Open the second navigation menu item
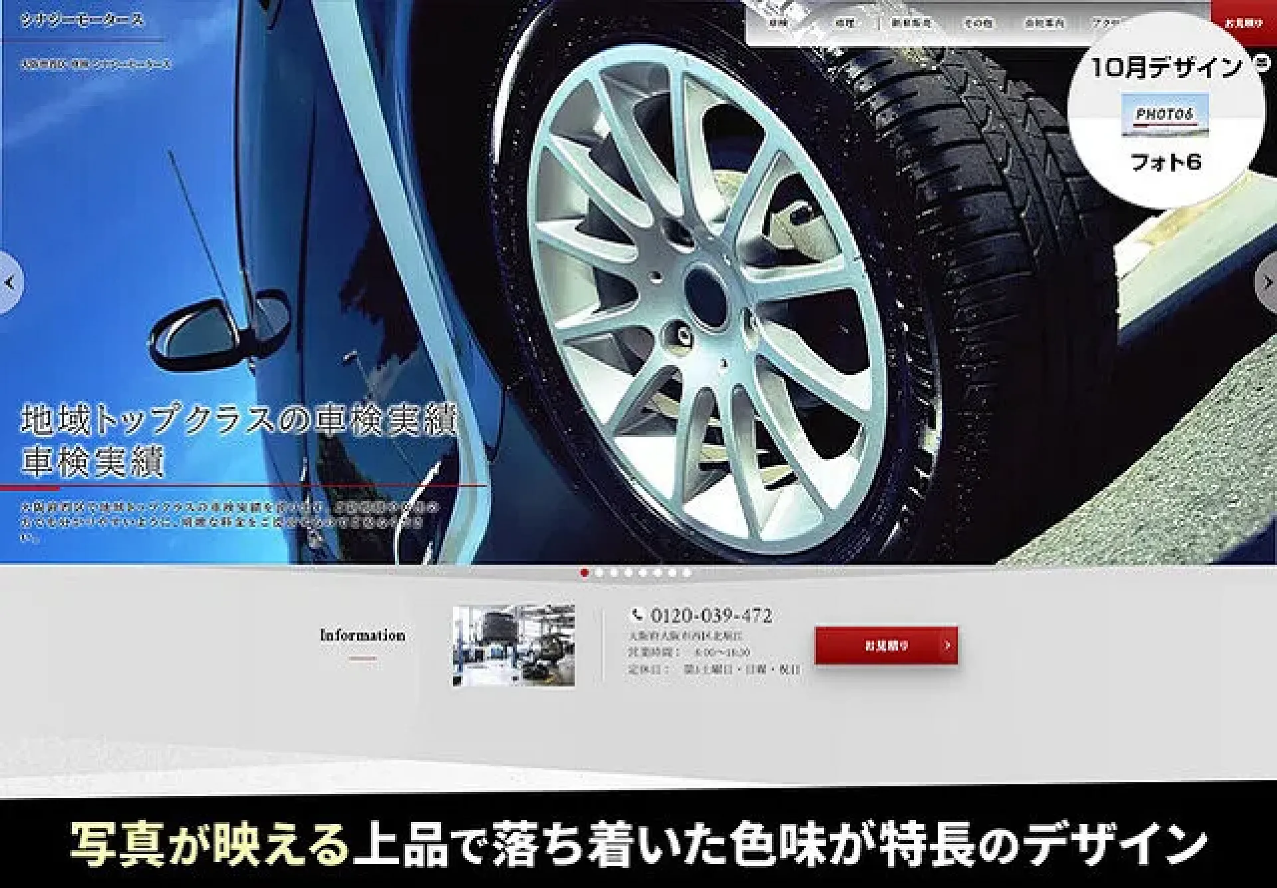This screenshot has width=1277, height=888. pyautogui.click(x=844, y=23)
